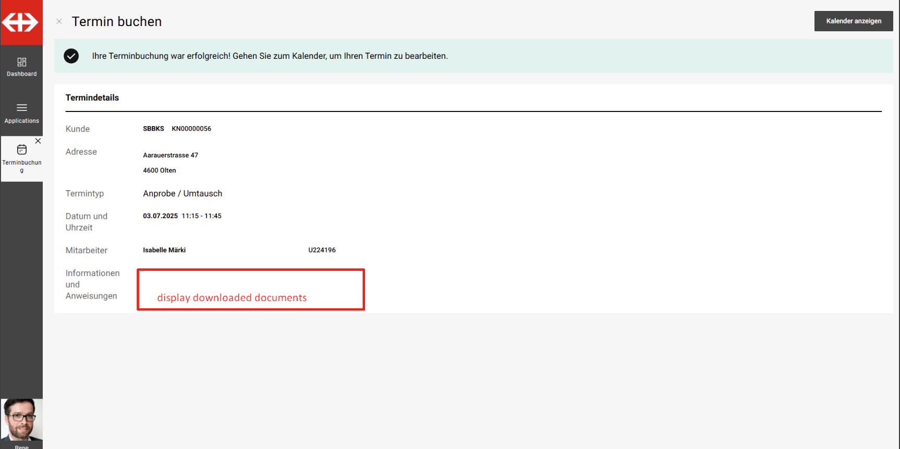The image size is (900, 449).
Task: Select the Terminbuchung calendar icon
Action: click(22, 149)
